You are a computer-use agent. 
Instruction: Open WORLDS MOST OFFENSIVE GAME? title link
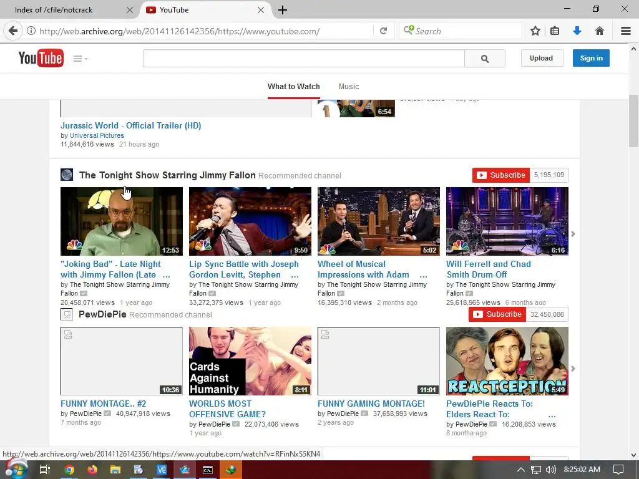tap(227, 409)
